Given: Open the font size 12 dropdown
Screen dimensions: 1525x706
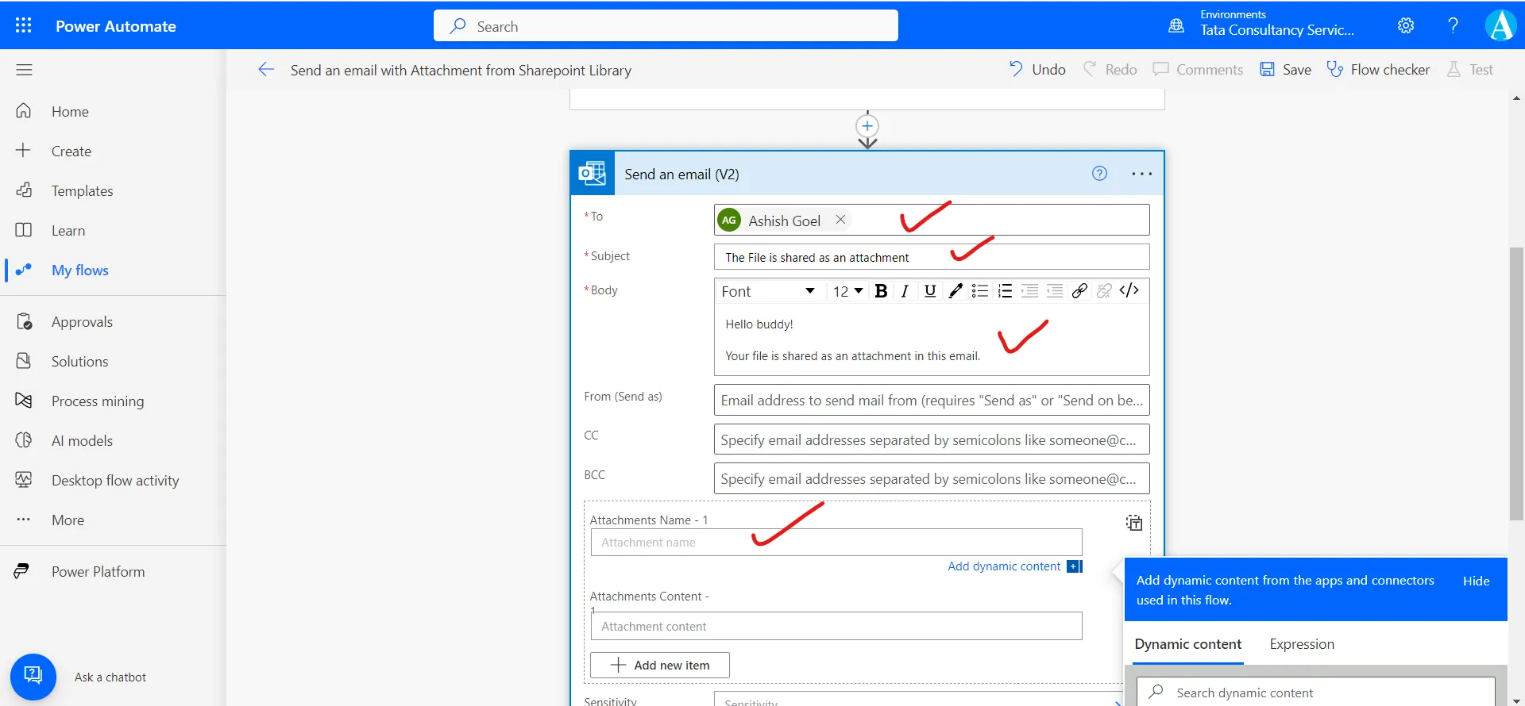Looking at the screenshot, I should tap(847, 291).
